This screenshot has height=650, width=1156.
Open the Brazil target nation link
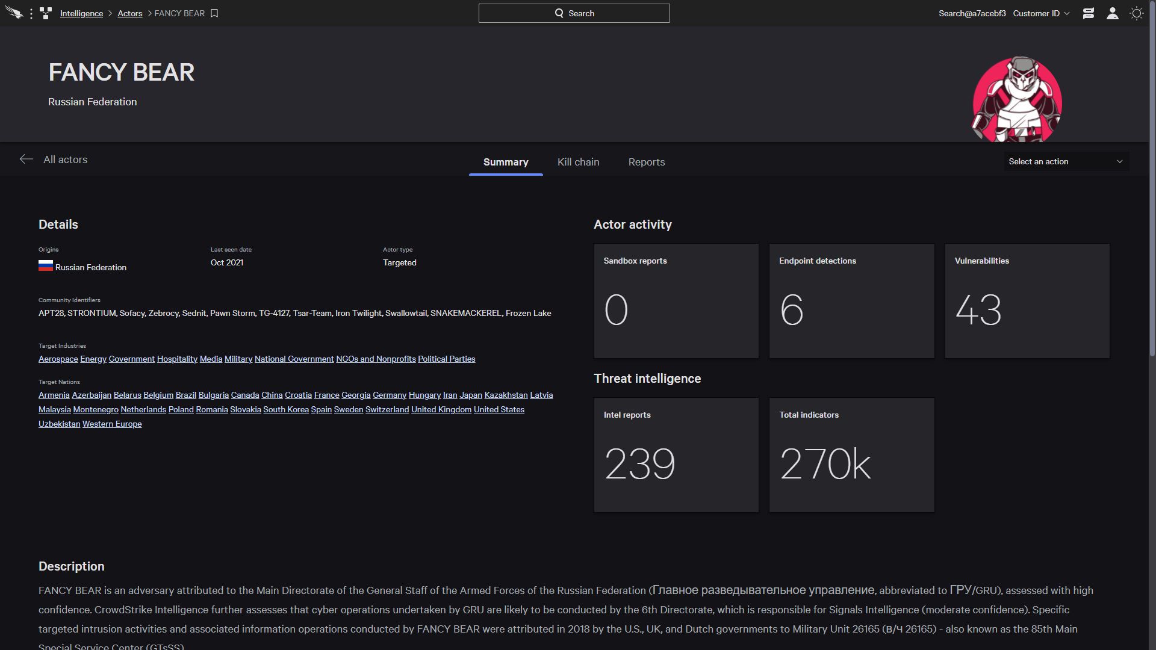[x=186, y=395]
